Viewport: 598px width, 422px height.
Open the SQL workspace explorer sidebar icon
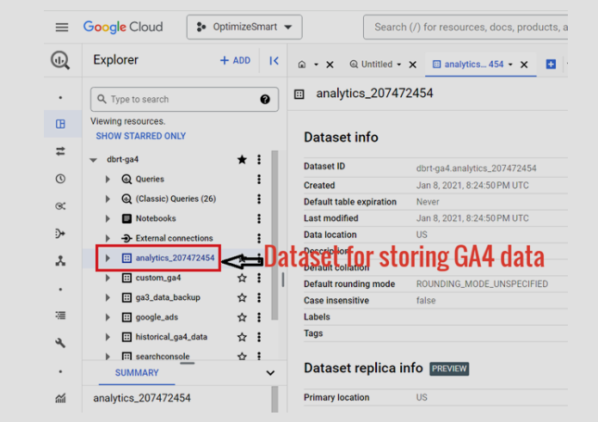coord(60,124)
